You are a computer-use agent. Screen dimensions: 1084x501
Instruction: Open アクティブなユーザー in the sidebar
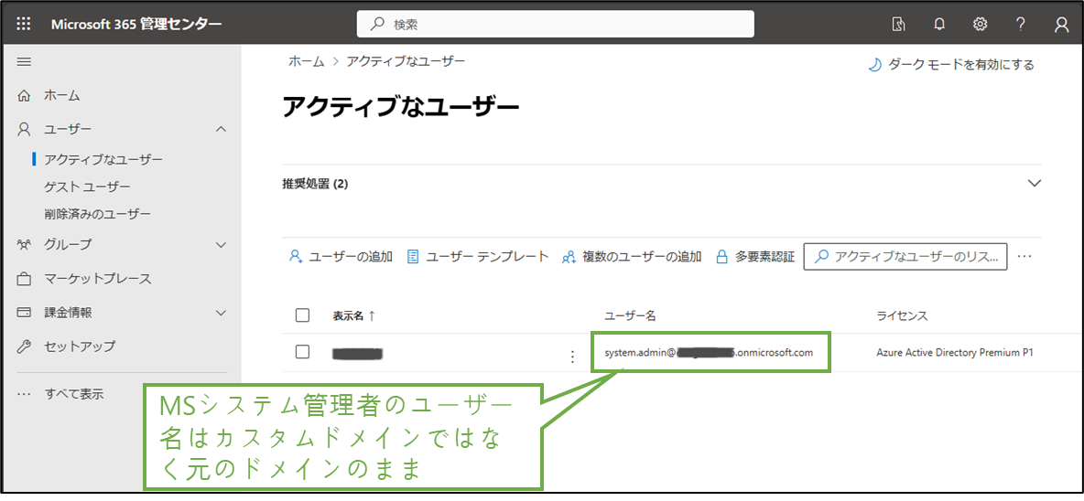(x=103, y=160)
